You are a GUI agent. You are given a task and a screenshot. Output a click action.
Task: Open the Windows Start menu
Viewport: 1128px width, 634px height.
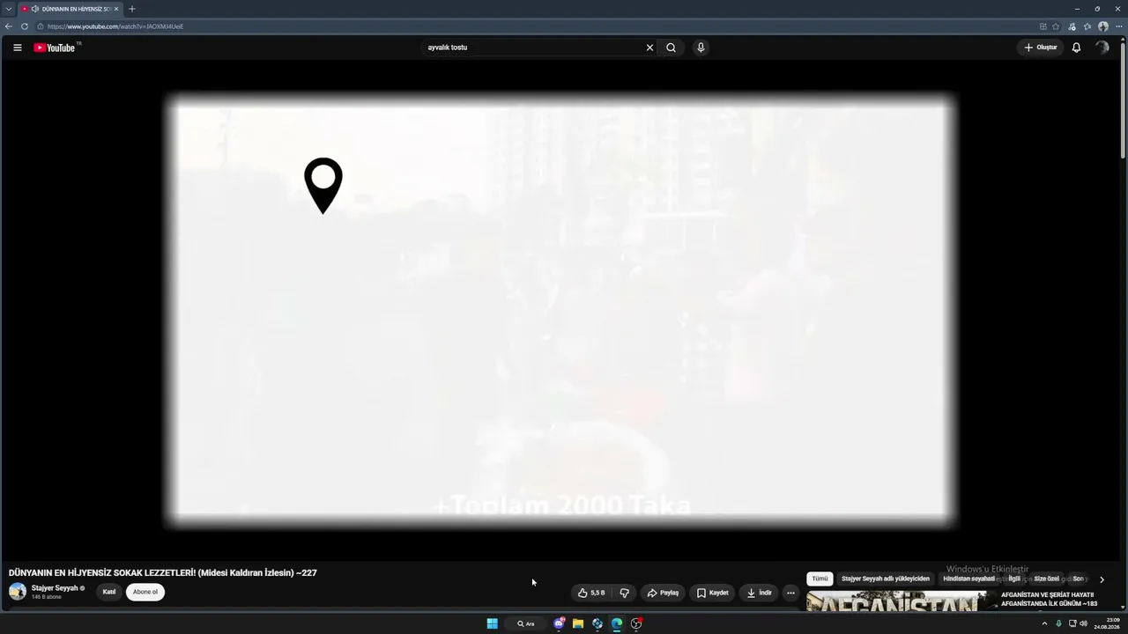493,623
